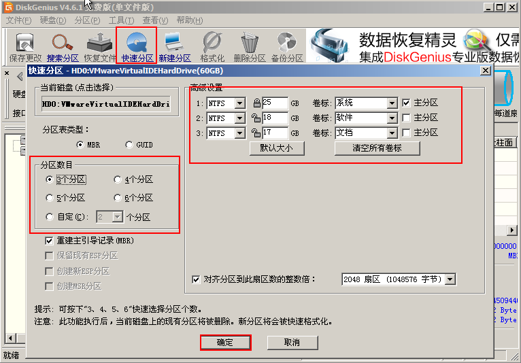Screen dimensions: 521x363
Task: Toggle the lock icon for partition 1 size
Action: 256,103
